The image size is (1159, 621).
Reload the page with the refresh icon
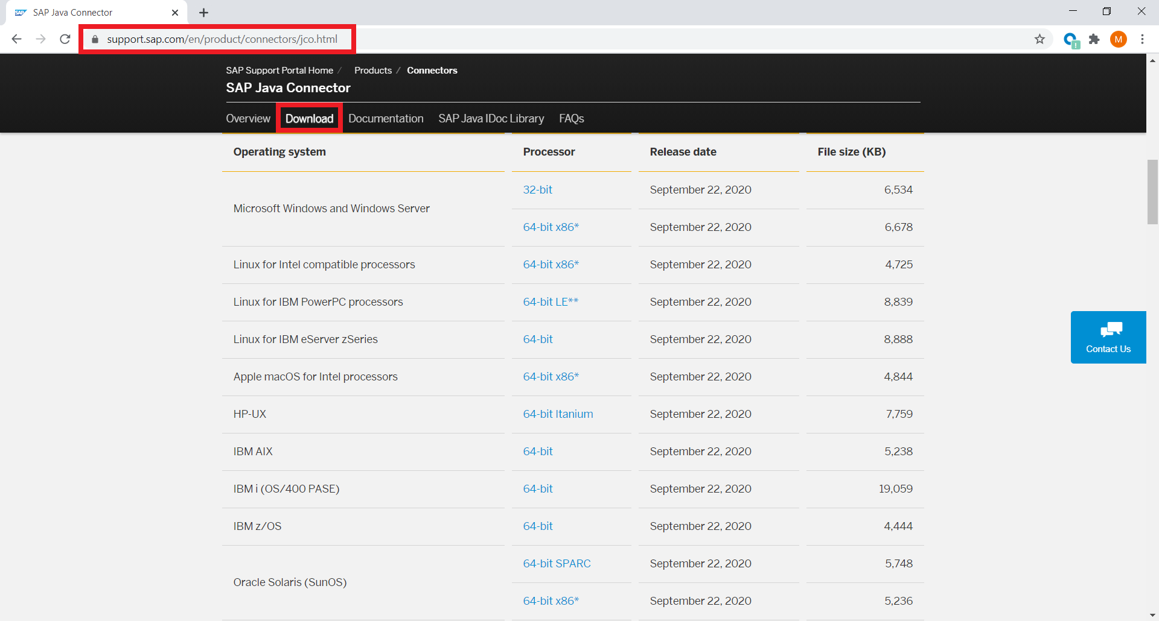(x=65, y=39)
